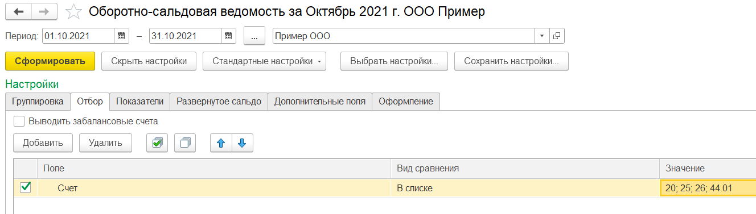Image resolution: width=756 pixels, height=214 pixels.
Task: Open calendar for end date 31.10.2021
Action: coord(228,36)
